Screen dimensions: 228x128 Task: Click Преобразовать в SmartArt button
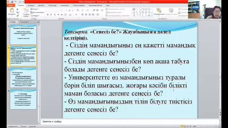pos(118,16)
